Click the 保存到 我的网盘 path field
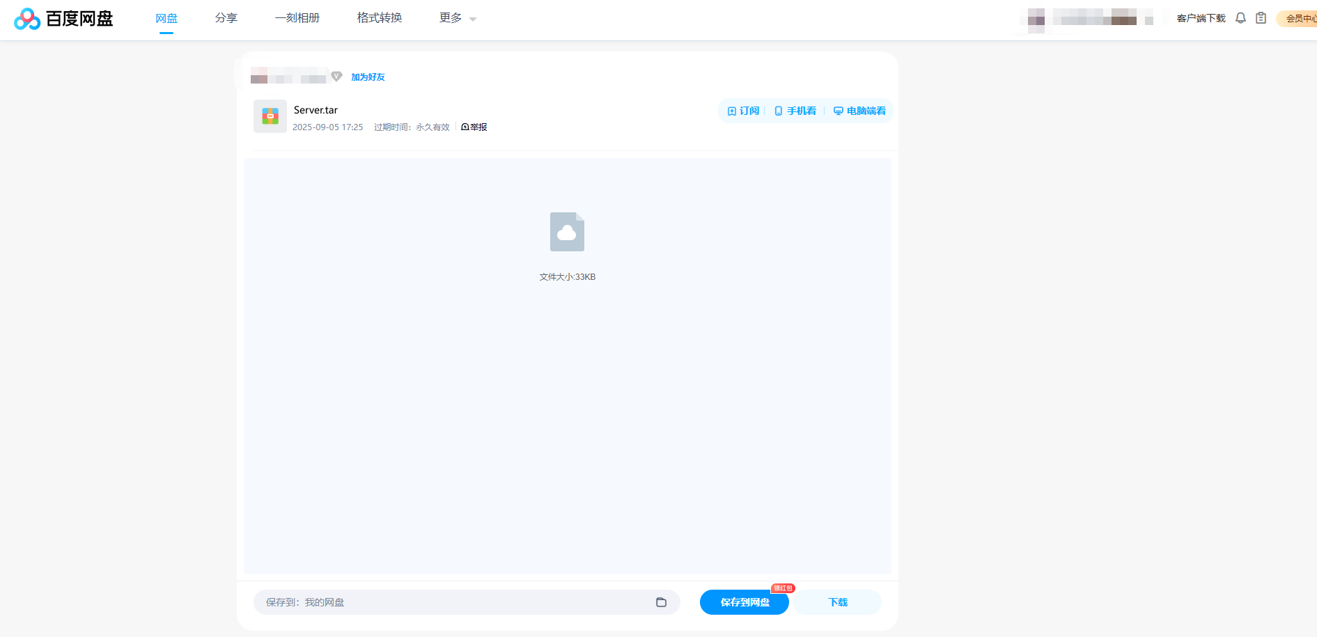This screenshot has height=637, width=1317. click(453, 602)
